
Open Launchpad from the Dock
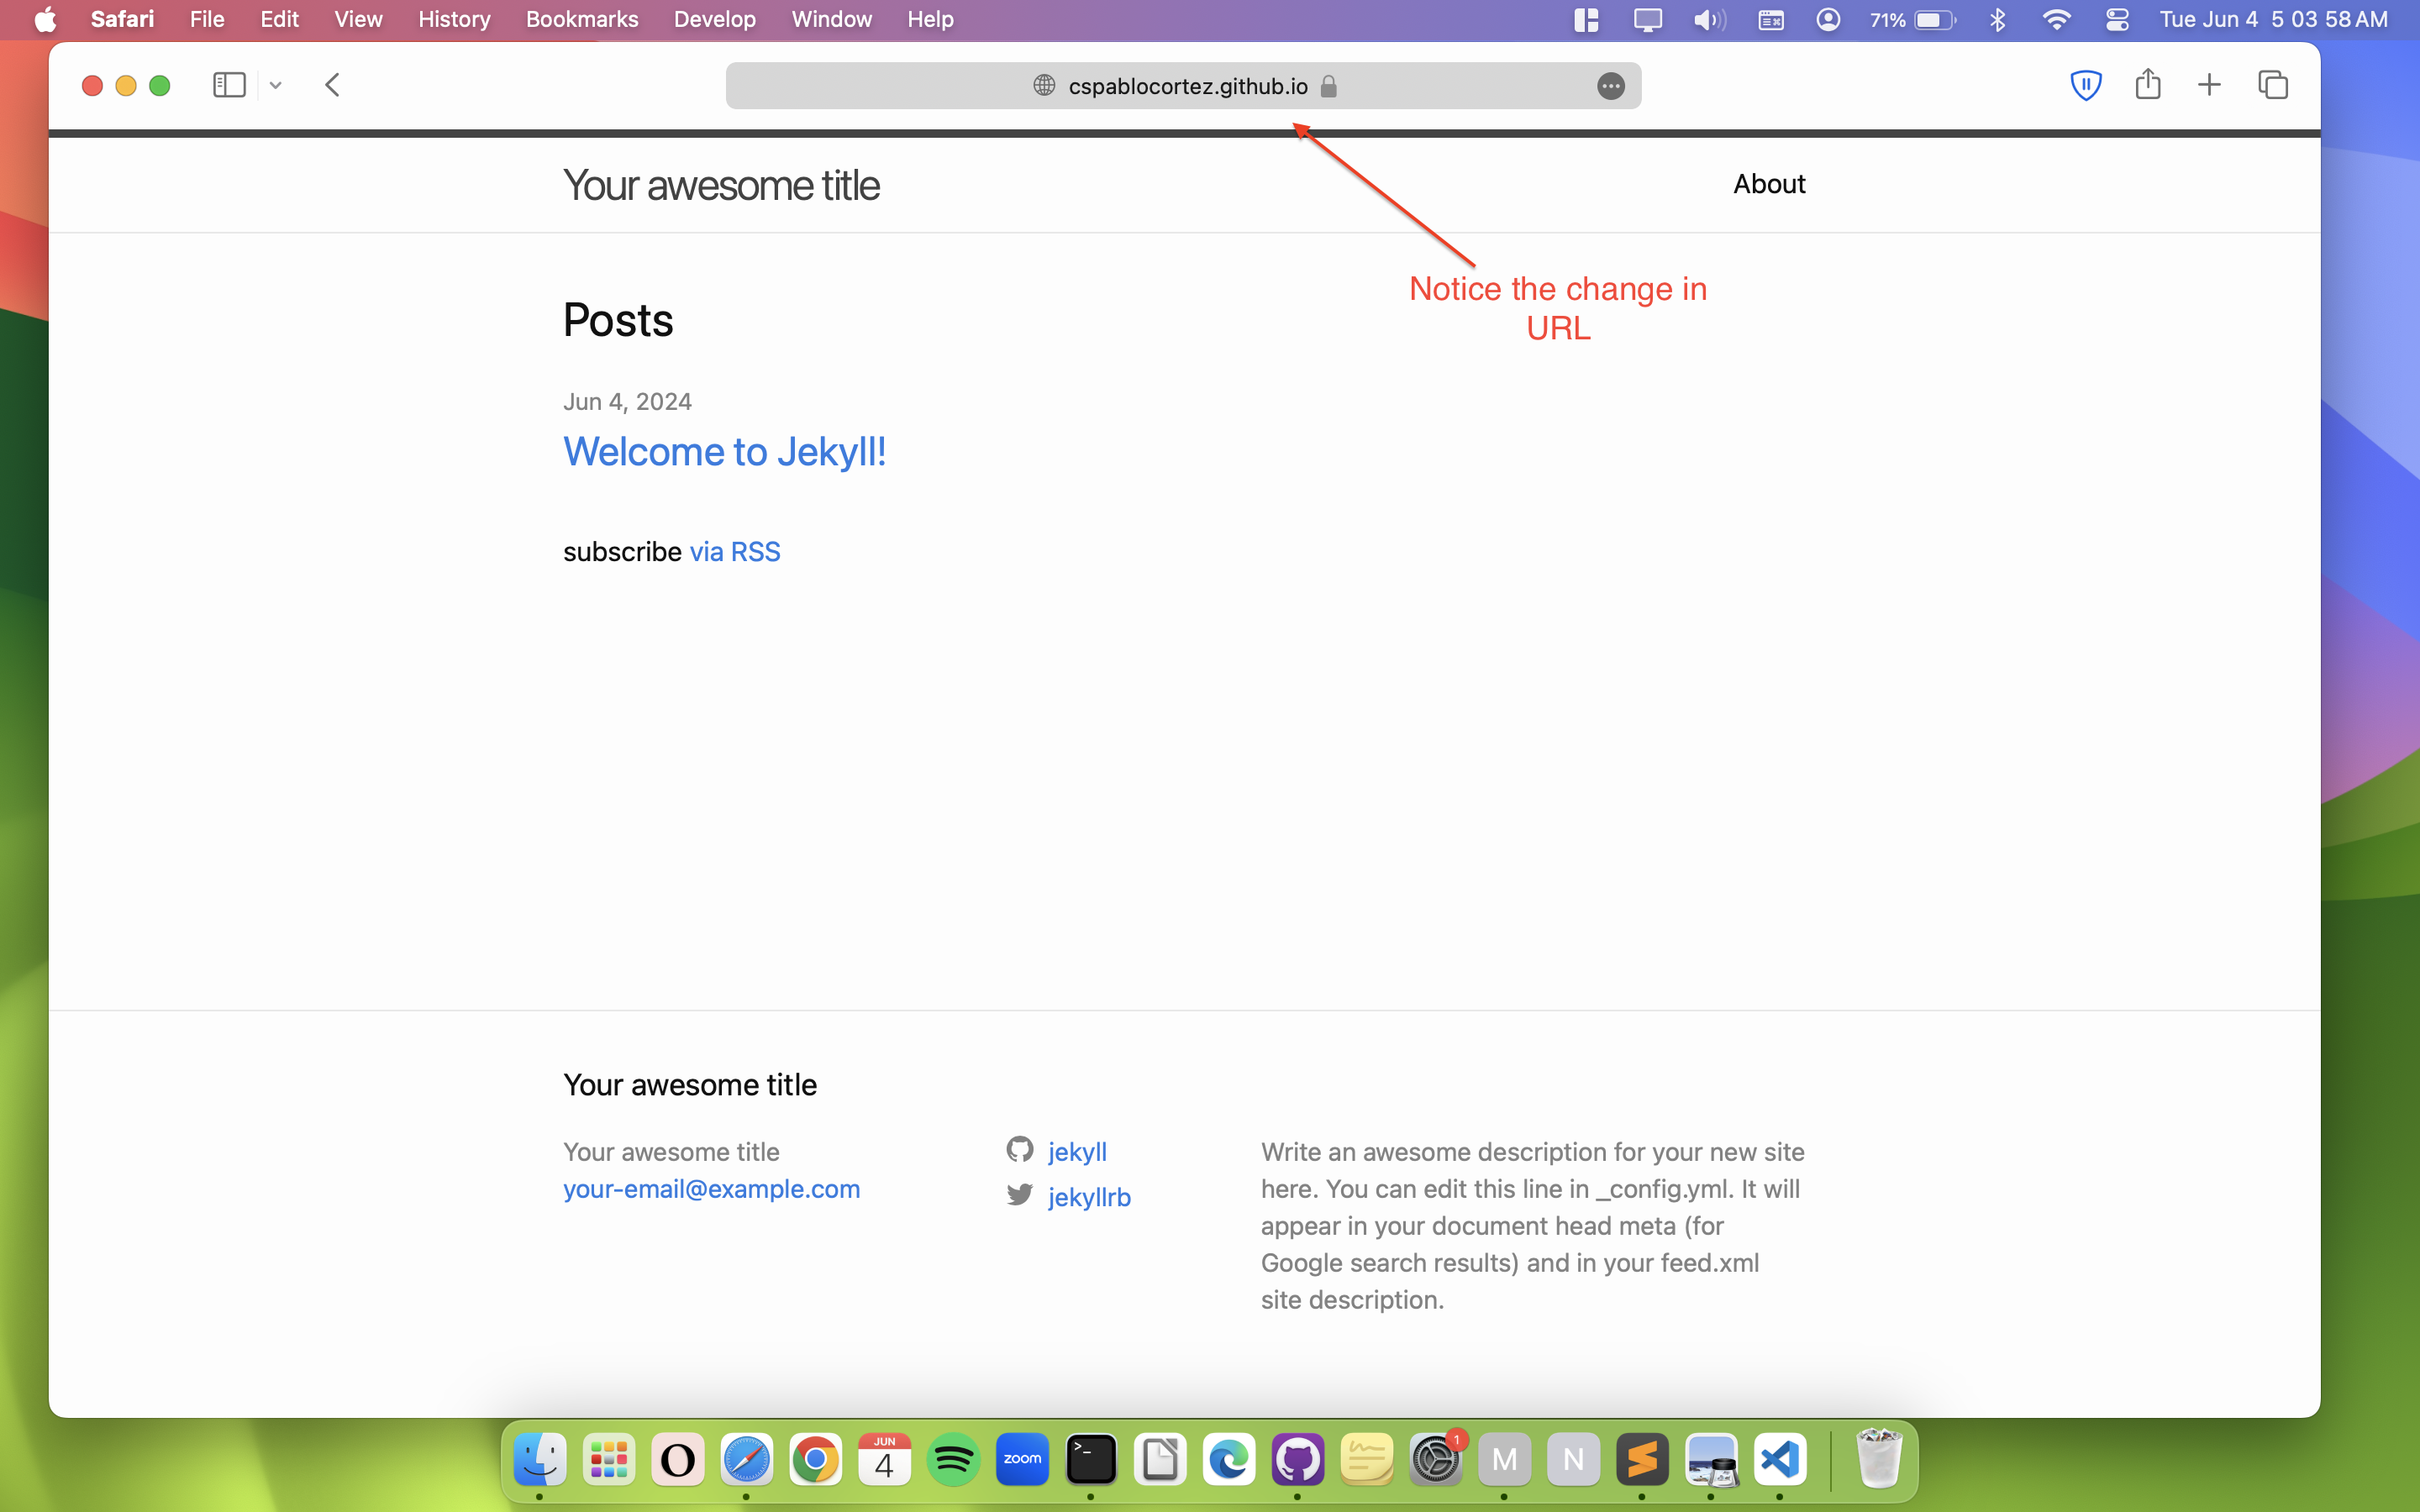pos(609,1459)
